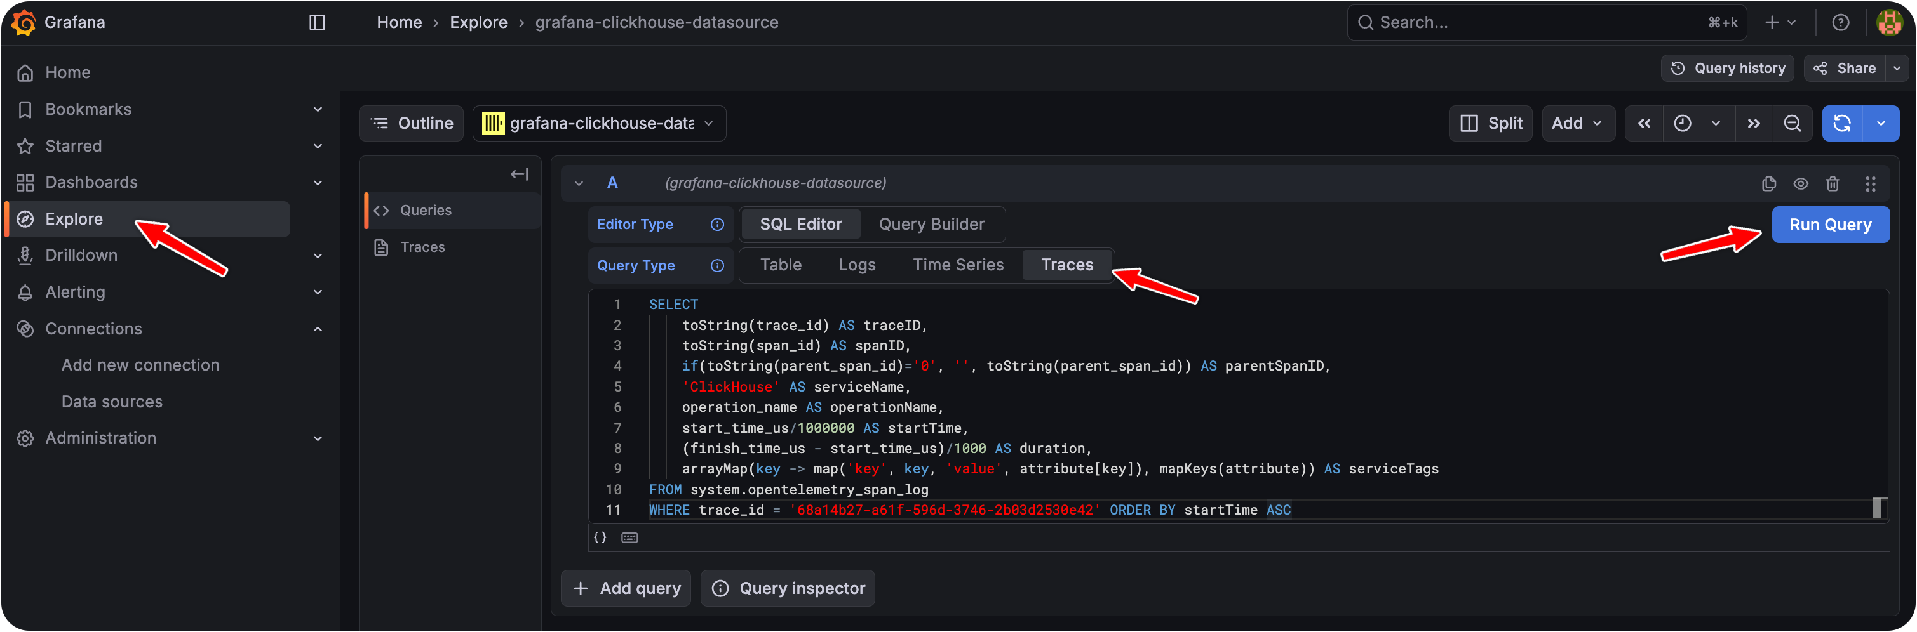Switch to the Query Builder tab

pos(932,224)
